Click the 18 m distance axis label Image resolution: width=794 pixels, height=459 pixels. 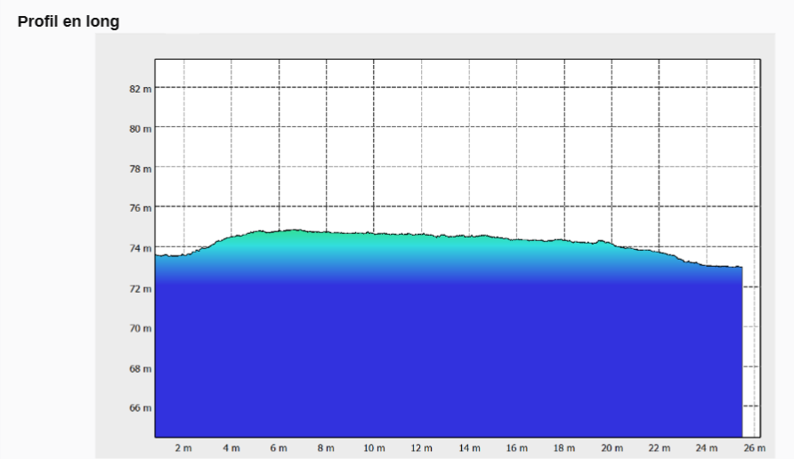564,448
